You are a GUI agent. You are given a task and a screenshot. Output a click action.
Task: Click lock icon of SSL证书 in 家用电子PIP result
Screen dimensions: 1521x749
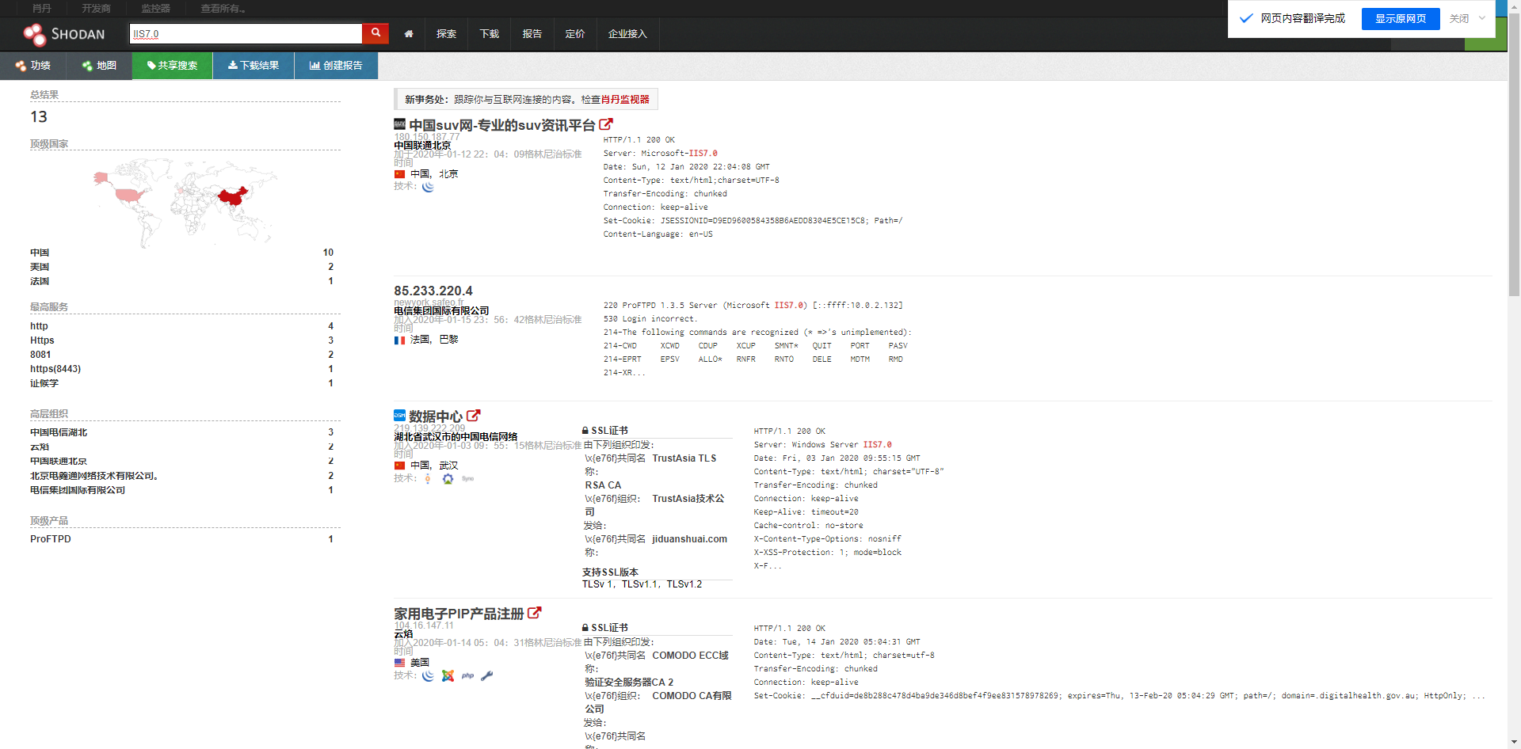(585, 628)
